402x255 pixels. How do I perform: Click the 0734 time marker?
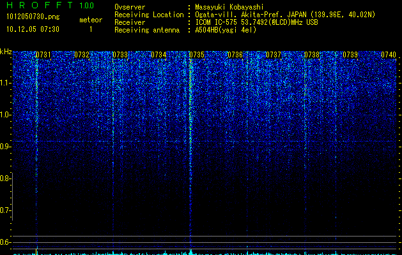coord(158,55)
